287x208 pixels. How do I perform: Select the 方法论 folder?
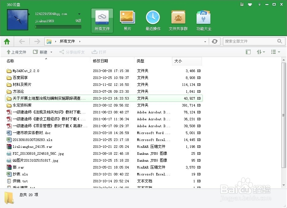pos(104,91)
